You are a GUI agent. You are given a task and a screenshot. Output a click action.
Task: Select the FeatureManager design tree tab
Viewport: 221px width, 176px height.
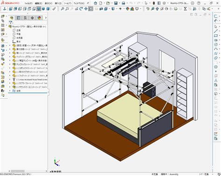point(12,18)
